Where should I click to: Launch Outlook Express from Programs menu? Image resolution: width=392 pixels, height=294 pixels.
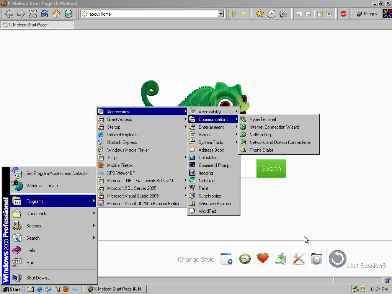click(x=142, y=142)
